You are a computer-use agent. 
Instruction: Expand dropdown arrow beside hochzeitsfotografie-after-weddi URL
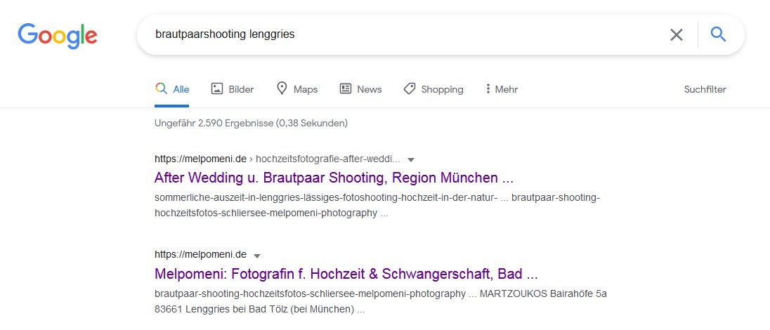(x=412, y=159)
